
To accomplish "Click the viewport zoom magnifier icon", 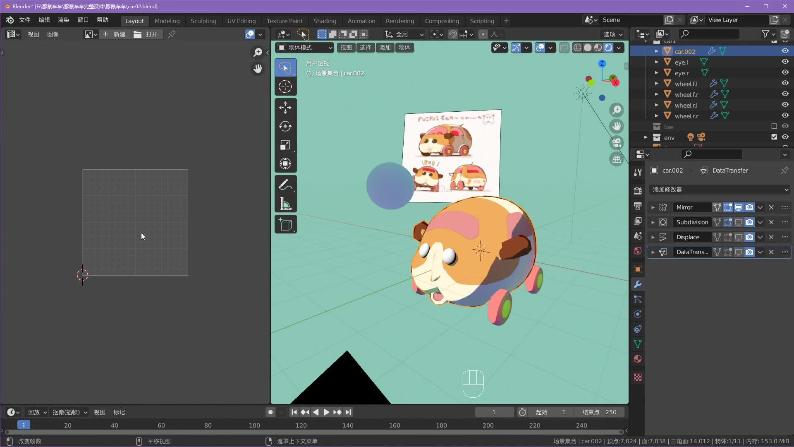I will click(x=617, y=110).
